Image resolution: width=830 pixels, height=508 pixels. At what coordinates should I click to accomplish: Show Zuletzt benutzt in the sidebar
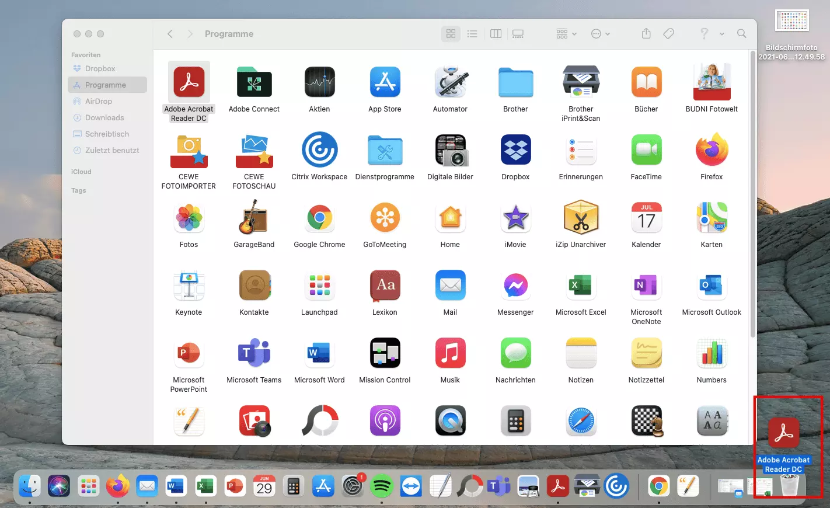point(107,150)
